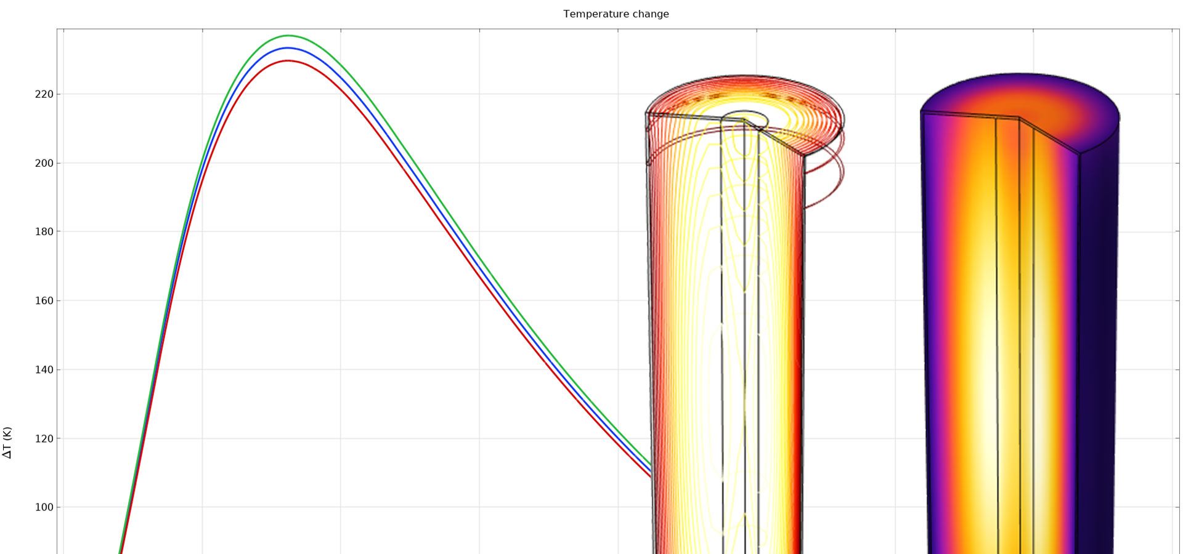1183x554 pixels.
Task: Click the 200 y-axis tick label
Action: 44,163
